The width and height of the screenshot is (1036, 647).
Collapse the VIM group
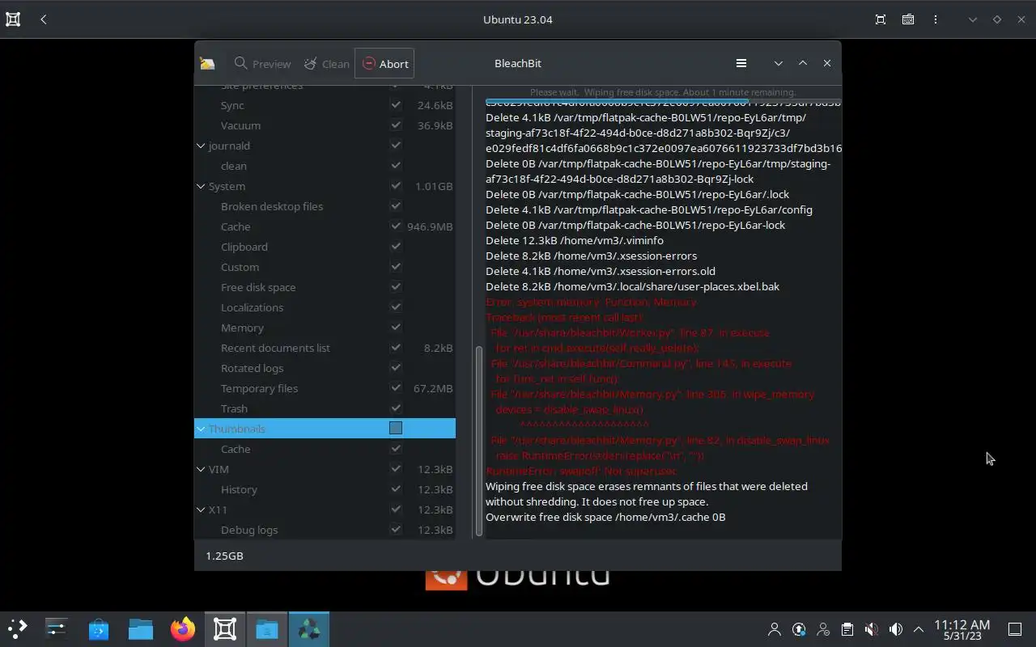(201, 469)
